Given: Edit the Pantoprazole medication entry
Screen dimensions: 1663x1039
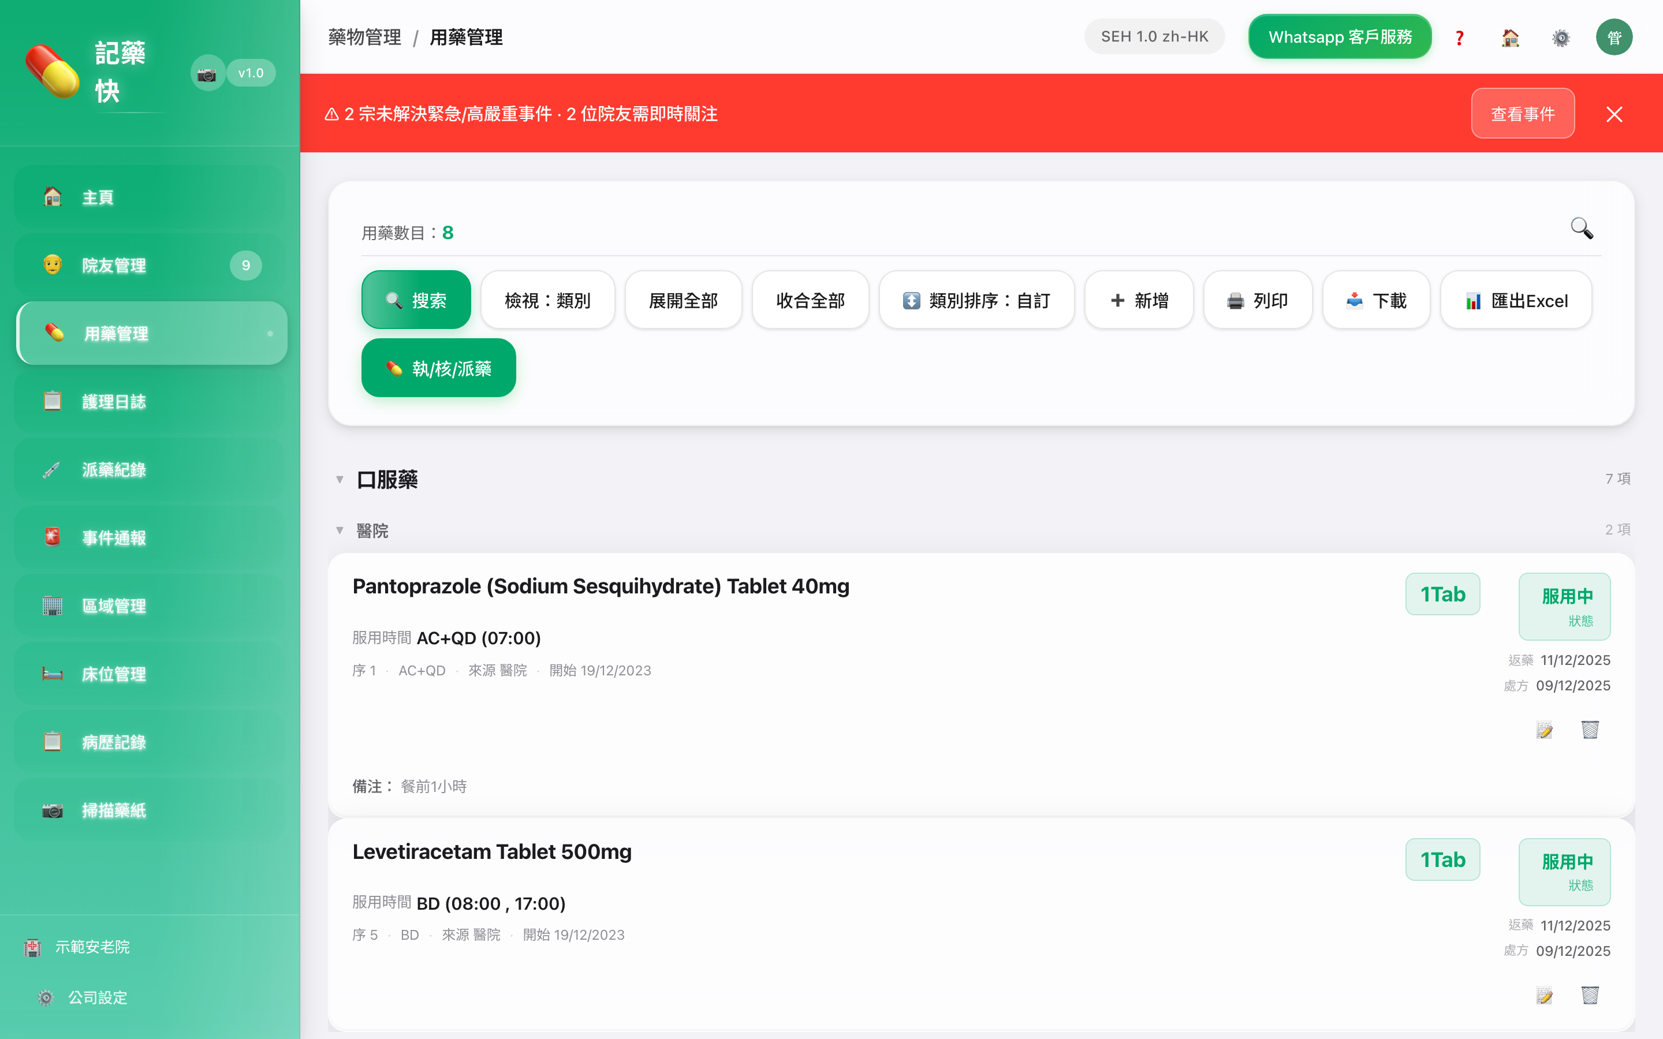Looking at the screenshot, I should point(1544,730).
